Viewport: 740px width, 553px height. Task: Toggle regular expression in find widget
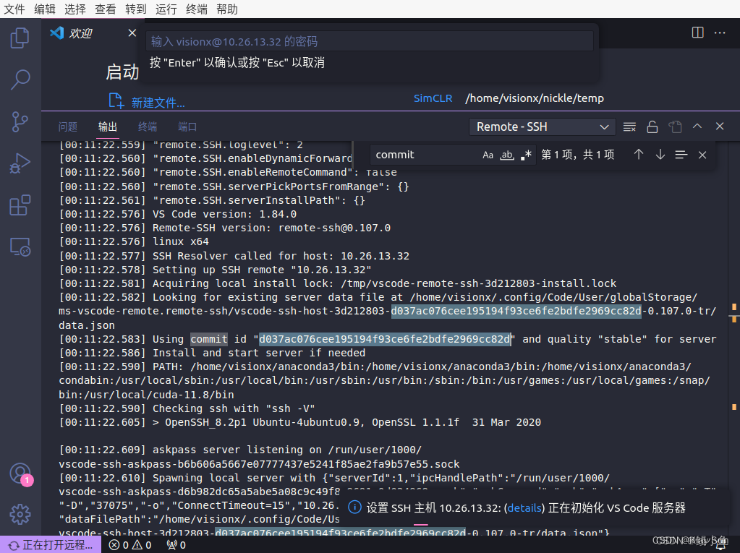point(526,155)
